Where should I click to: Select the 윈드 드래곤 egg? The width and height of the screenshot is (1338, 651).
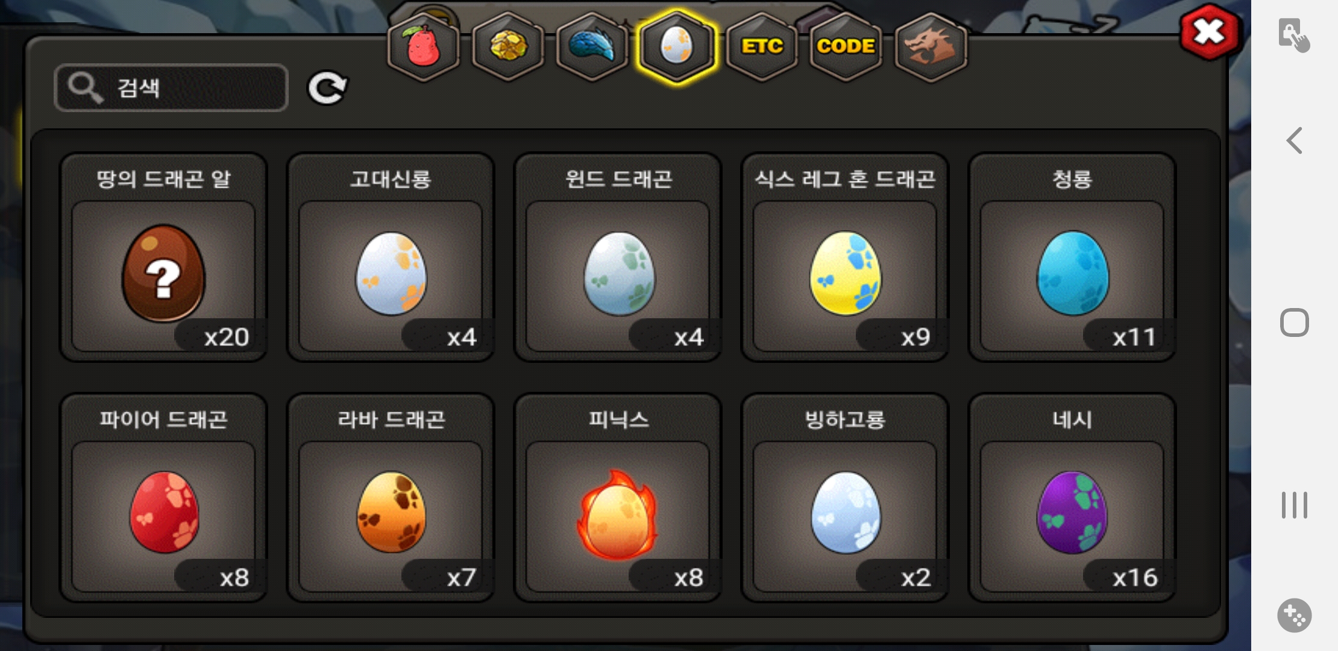pos(618,257)
